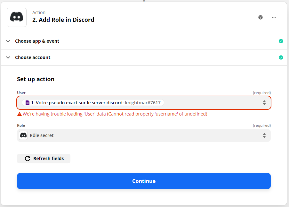Click the Role field label
289x207 pixels.
point(21,125)
